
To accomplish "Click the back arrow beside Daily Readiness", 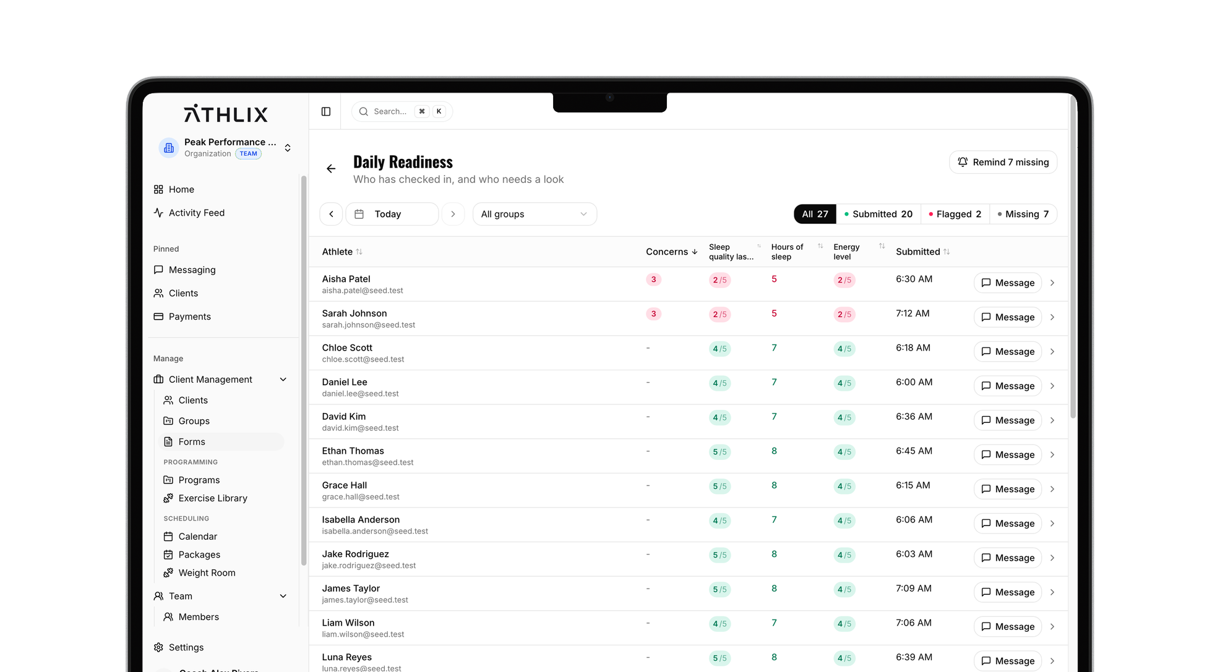I will click(x=331, y=169).
